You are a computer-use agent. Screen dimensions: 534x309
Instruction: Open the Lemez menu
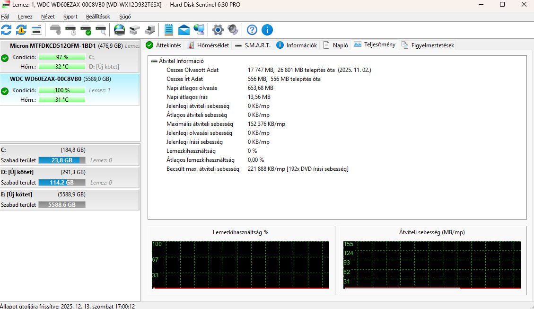(x=25, y=17)
